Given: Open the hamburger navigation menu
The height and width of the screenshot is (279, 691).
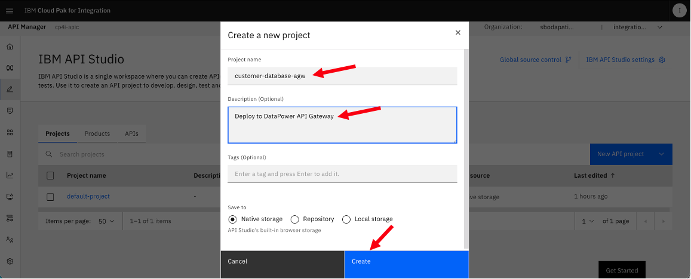Looking at the screenshot, I should (x=10, y=11).
